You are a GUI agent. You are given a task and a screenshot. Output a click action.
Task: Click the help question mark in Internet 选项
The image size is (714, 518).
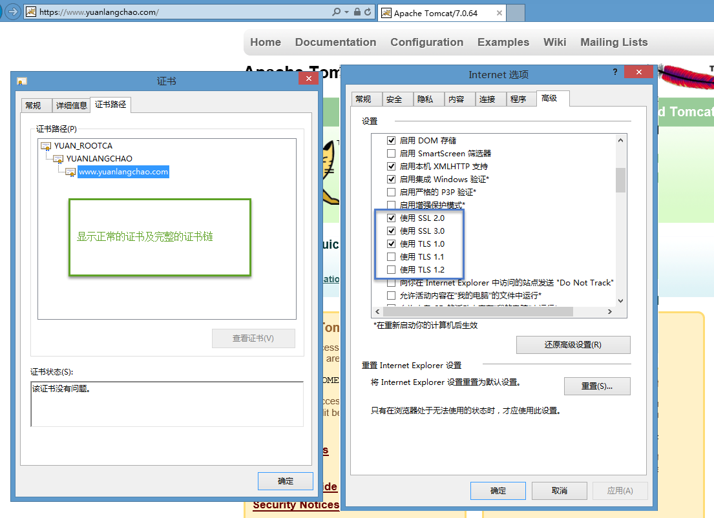pyautogui.click(x=614, y=72)
